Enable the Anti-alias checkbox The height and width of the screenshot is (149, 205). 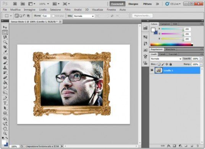(53, 16)
